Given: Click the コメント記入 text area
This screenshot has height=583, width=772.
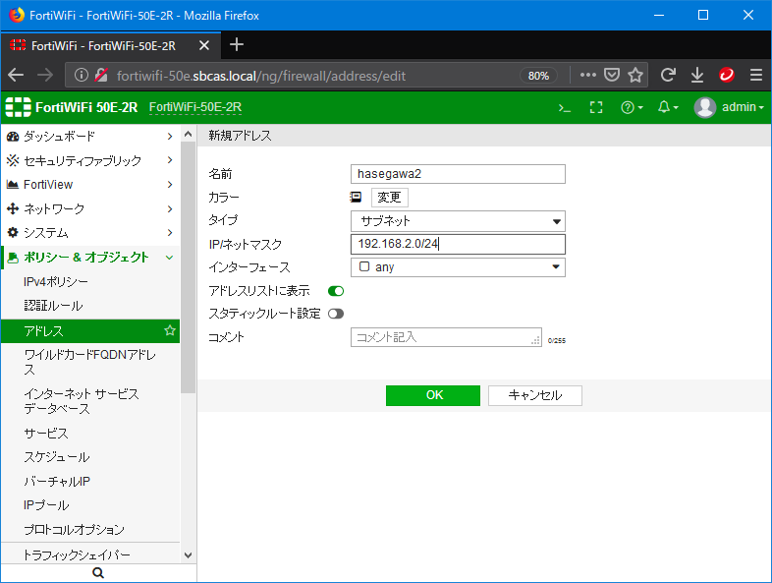Looking at the screenshot, I should (x=446, y=337).
